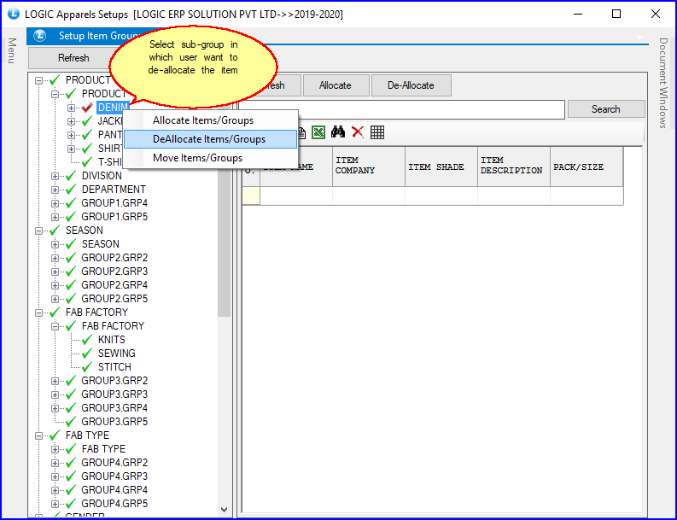This screenshot has height=520, width=677.
Task: Select the GROUP2.GRP2 tree label
Action: tap(114, 258)
